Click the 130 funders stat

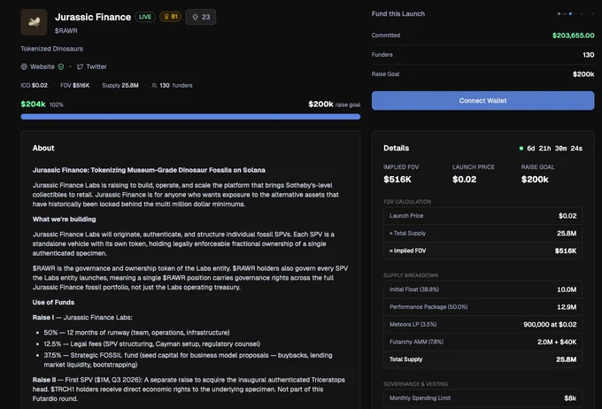172,85
